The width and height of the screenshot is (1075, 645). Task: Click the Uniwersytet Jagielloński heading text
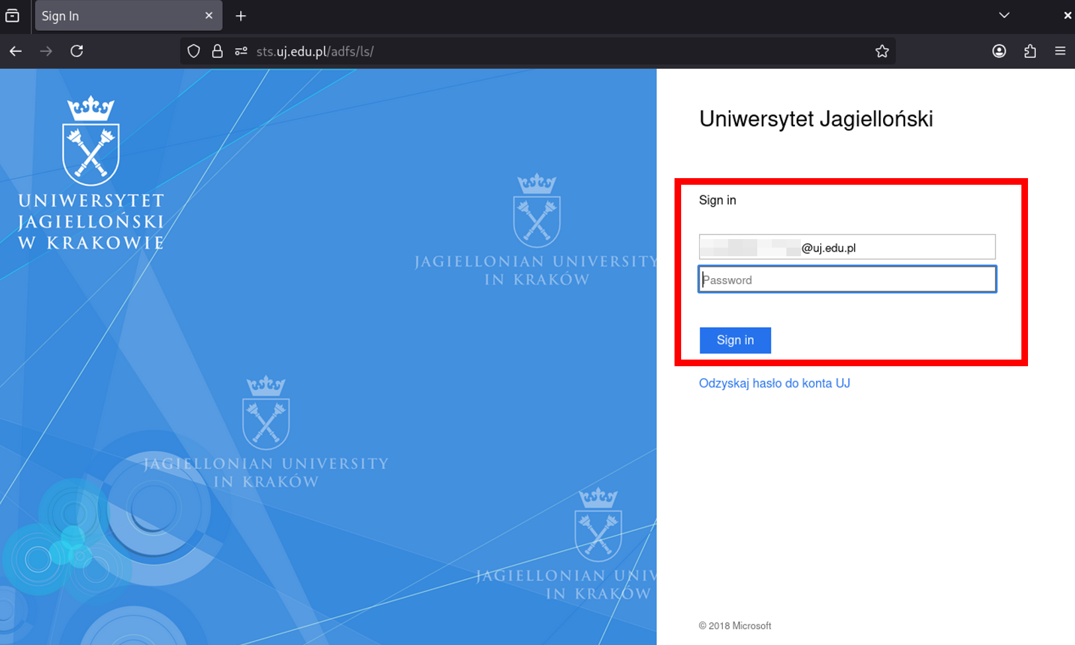(816, 119)
